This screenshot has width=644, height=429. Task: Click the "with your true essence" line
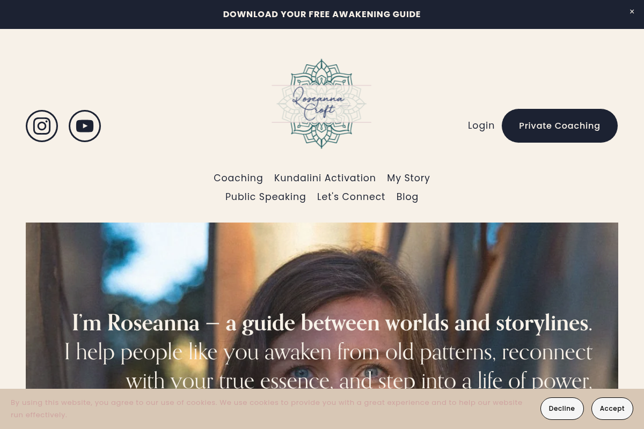[358, 380]
